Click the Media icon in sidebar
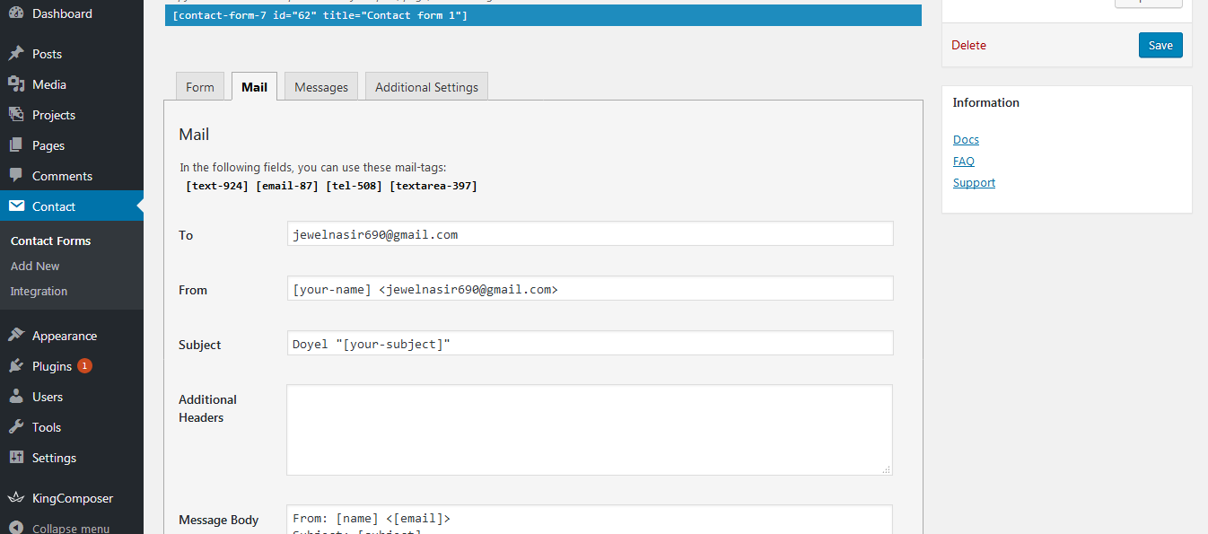This screenshot has width=1208, height=534. click(x=16, y=84)
